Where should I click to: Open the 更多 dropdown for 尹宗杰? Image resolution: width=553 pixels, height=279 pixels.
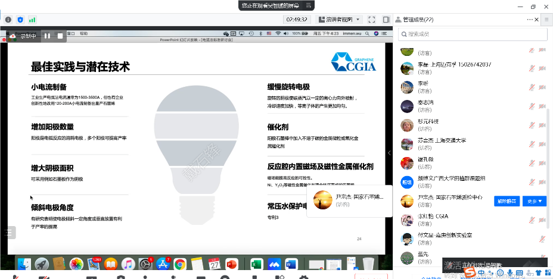535,201
